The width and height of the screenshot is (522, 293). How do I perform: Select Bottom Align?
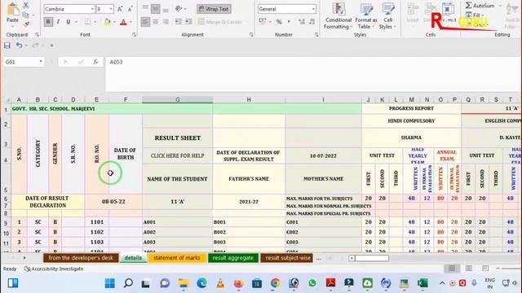pos(166,9)
